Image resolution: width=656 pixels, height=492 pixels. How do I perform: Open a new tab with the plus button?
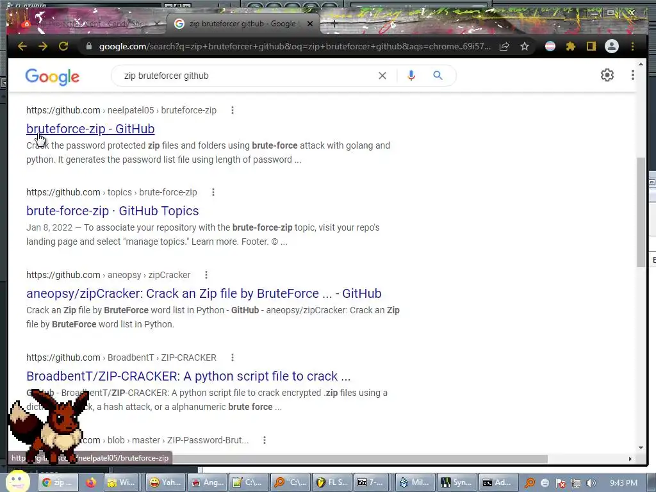pos(334,24)
